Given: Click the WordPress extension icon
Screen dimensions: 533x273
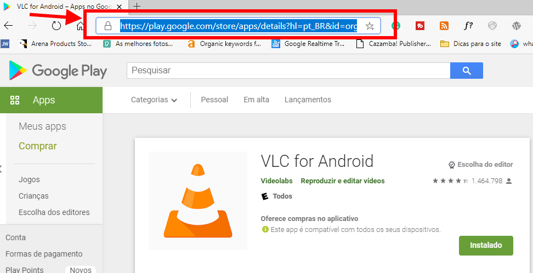Looking at the screenshot, I should click(x=517, y=26).
